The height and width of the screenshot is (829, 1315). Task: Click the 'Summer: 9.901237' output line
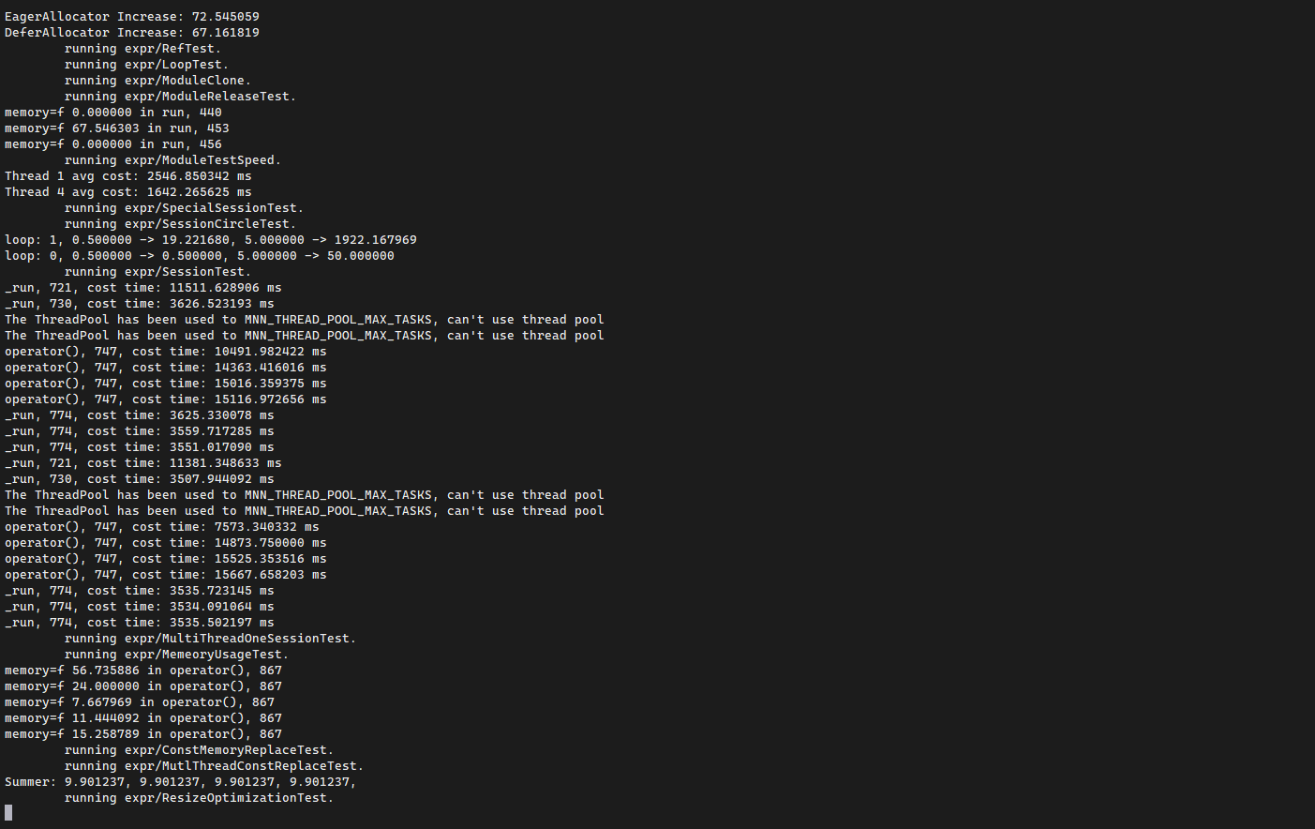180,782
